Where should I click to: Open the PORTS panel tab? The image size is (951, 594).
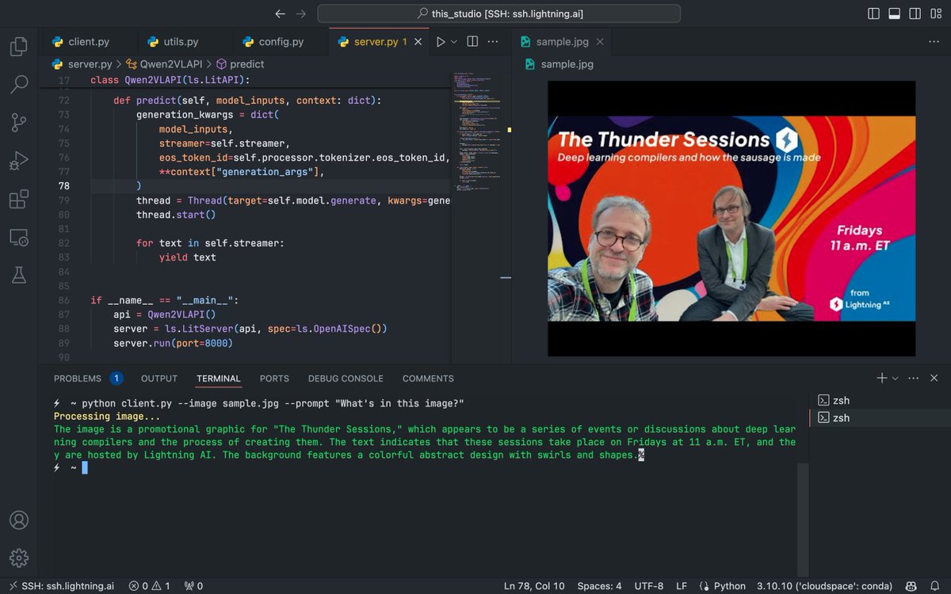[x=274, y=379]
